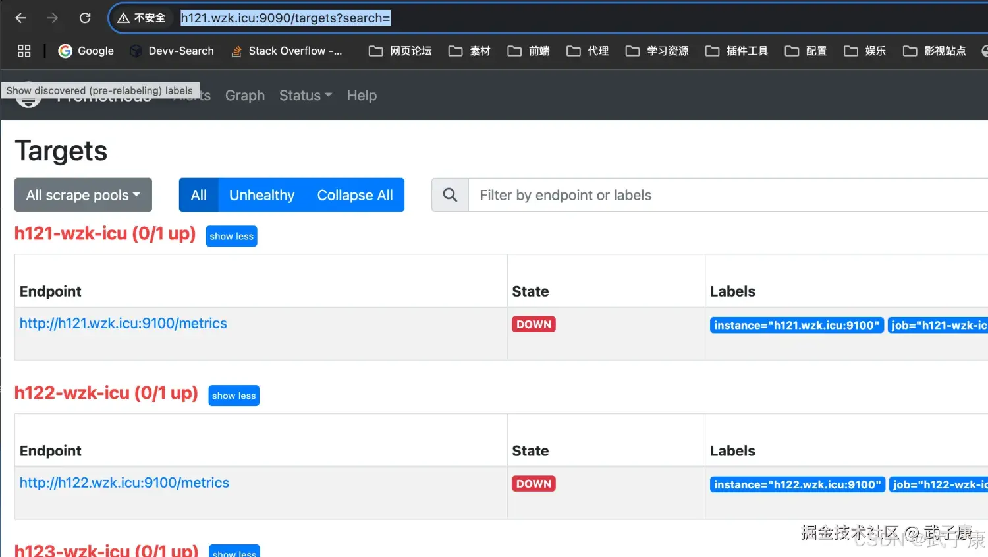Click the h121-wzk-icu (0/1 up) heading
The height and width of the screenshot is (557, 988).
click(x=105, y=233)
